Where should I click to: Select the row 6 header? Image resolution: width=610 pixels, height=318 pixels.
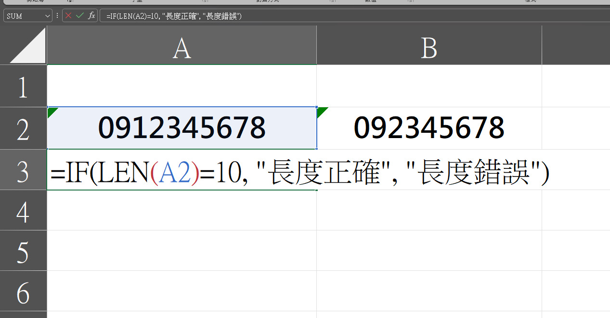pyautogui.click(x=23, y=291)
